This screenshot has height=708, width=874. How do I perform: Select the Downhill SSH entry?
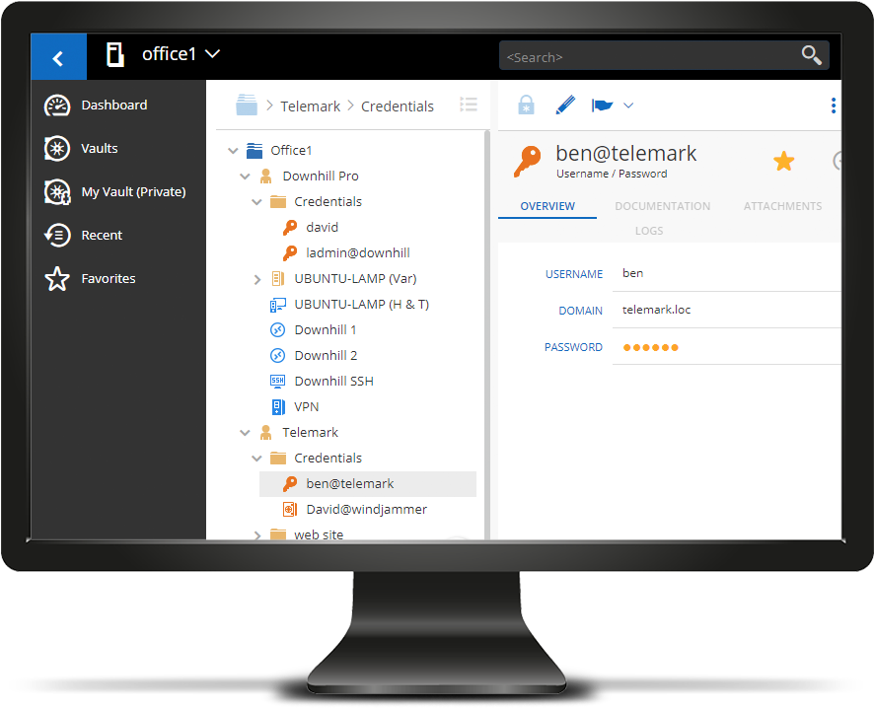tap(333, 382)
